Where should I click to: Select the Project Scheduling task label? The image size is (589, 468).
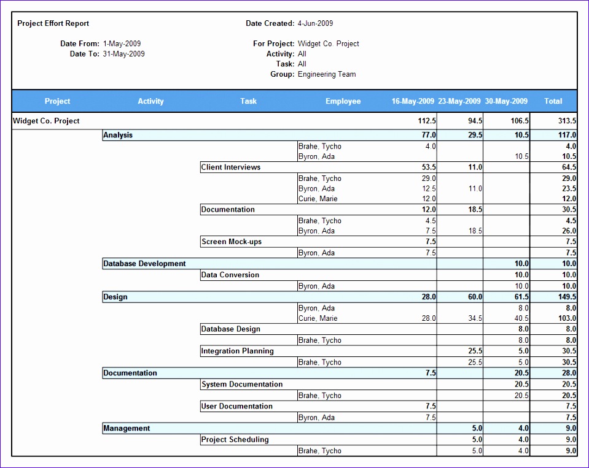click(x=235, y=440)
